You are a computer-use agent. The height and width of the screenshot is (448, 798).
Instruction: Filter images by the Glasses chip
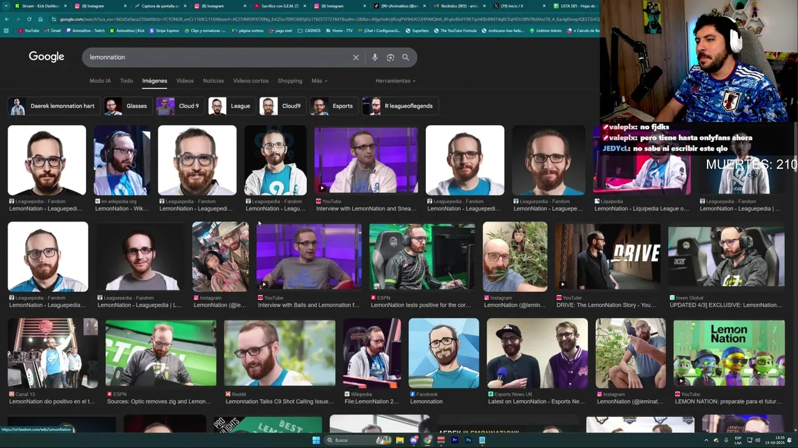(128, 106)
